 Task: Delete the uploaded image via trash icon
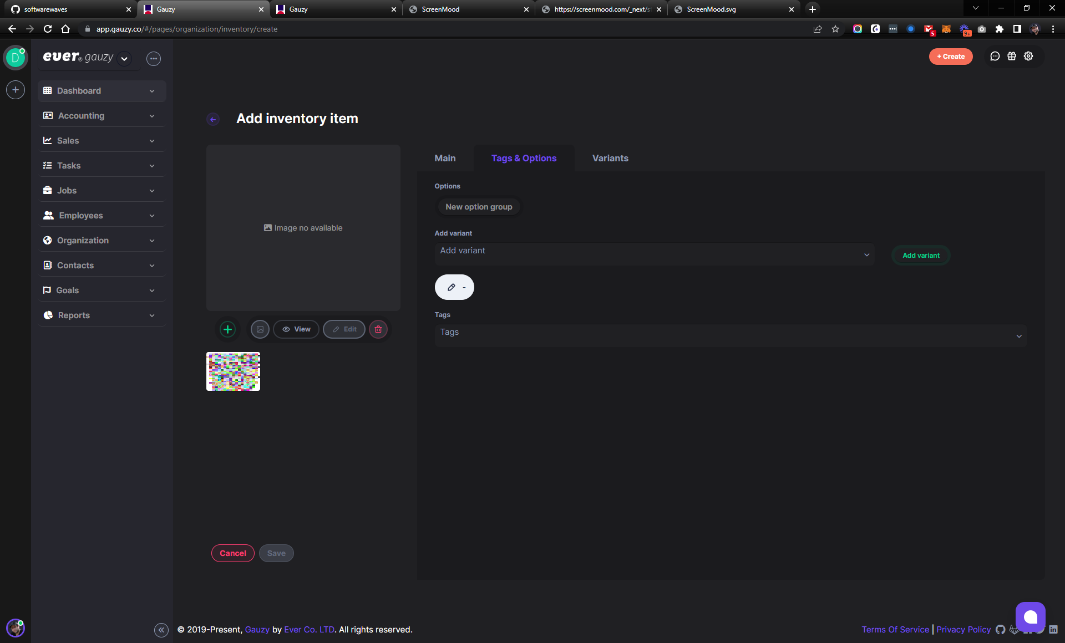point(378,329)
